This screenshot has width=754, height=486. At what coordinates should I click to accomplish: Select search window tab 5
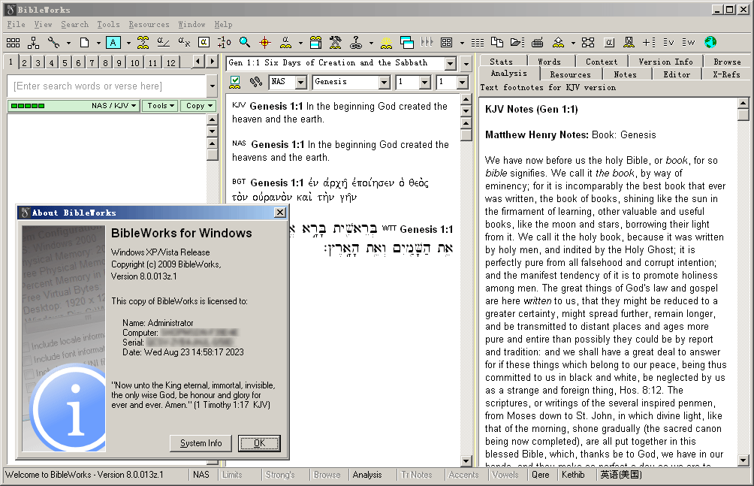coord(65,62)
